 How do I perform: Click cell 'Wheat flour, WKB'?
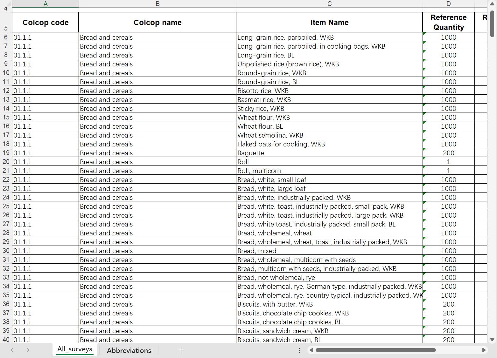[x=329, y=117]
